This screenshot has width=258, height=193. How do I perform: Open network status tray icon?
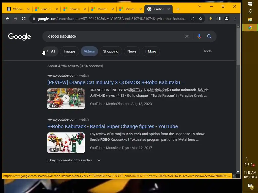pos(246,164)
